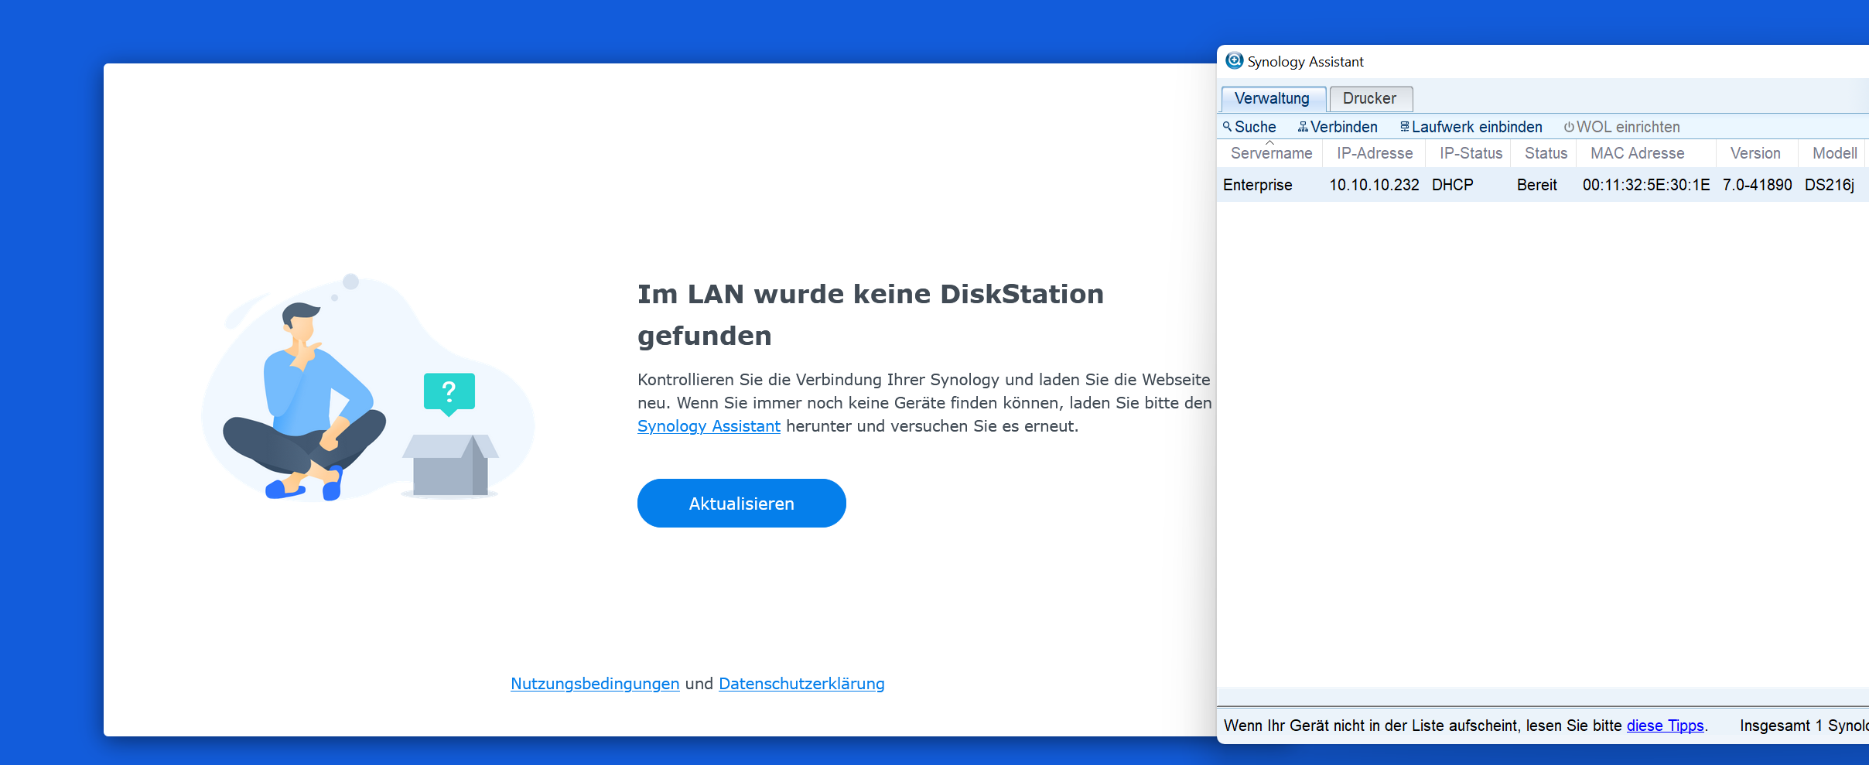This screenshot has height=765, width=1869.
Task: Click the question mark speech bubble illustration
Action: tap(449, 394)
